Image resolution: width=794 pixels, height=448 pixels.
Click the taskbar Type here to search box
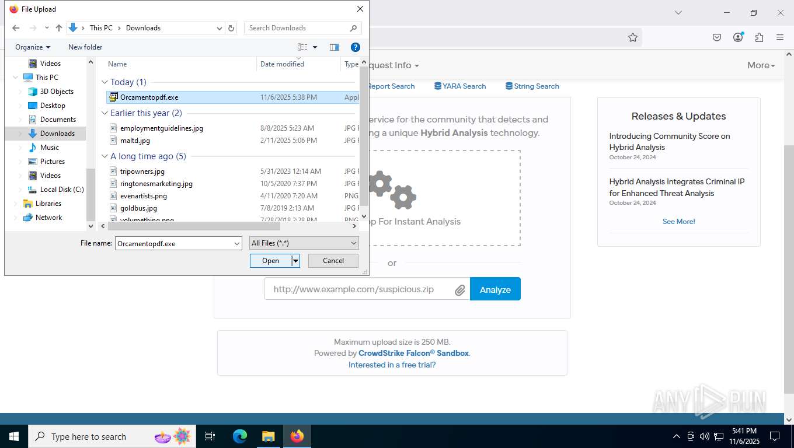tap(111, 436)
